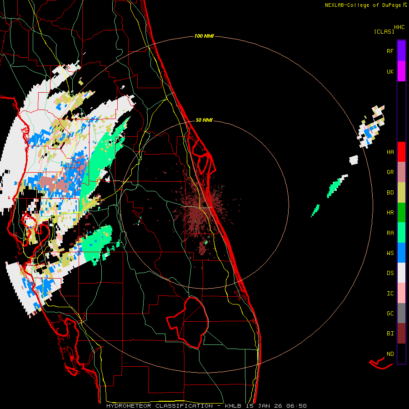This screenshot has height=409, width=409.
Task: Click the Lake Okeechobee red outline
Action: tap(188, 322)
